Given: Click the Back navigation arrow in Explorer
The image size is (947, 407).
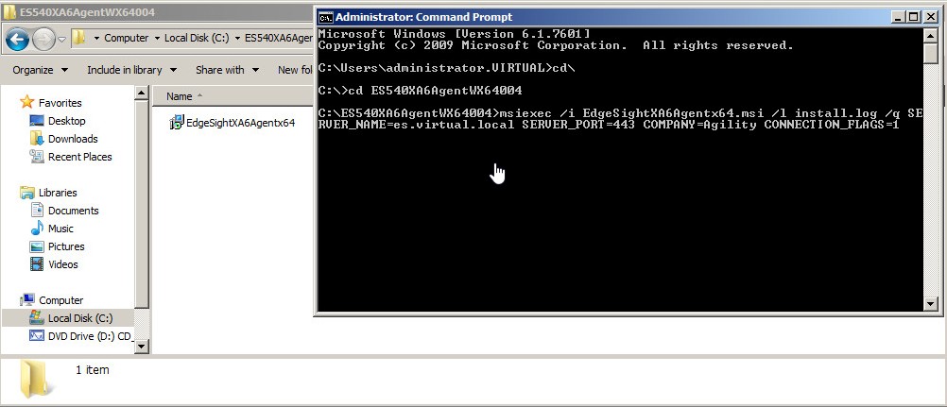Looking at the screenshot, I should pos(17,39).
